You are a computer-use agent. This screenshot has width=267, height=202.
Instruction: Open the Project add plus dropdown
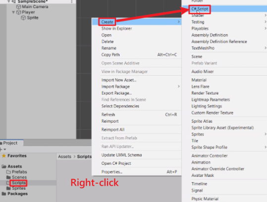pos(3,149)
